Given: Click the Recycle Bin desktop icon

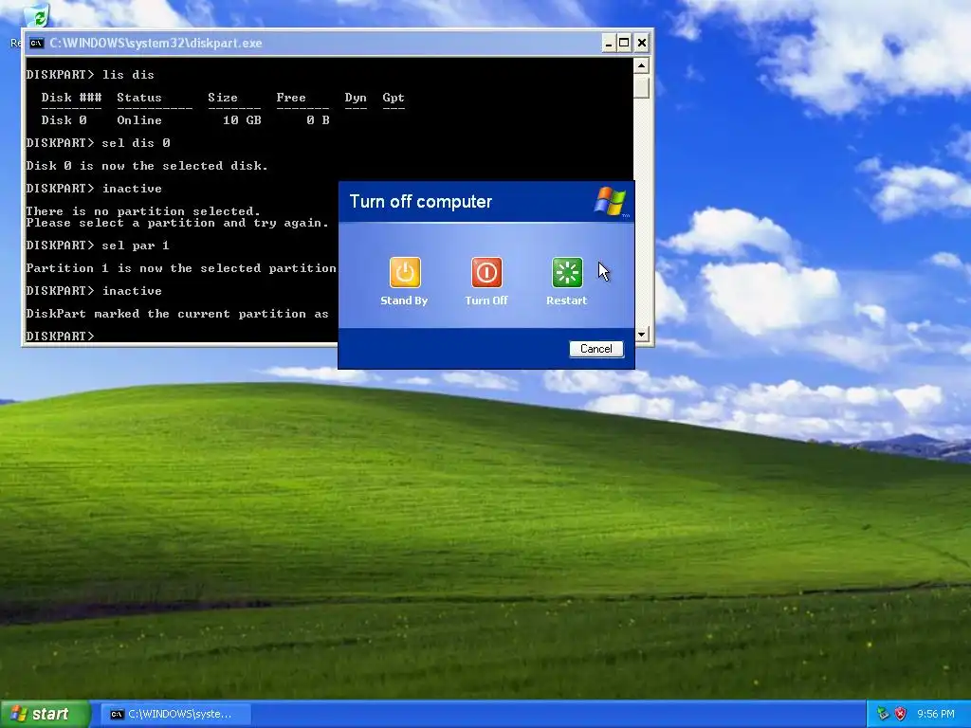Looking at the screenshot, I should [37, 15].
